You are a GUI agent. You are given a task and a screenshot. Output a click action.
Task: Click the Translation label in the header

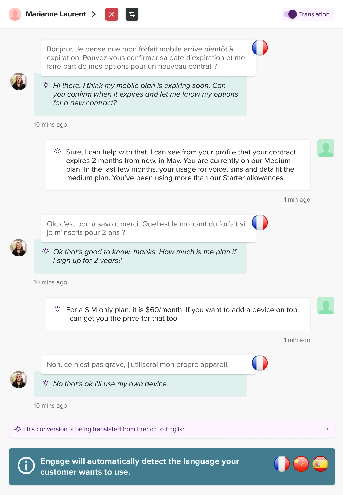click(314, 14)
